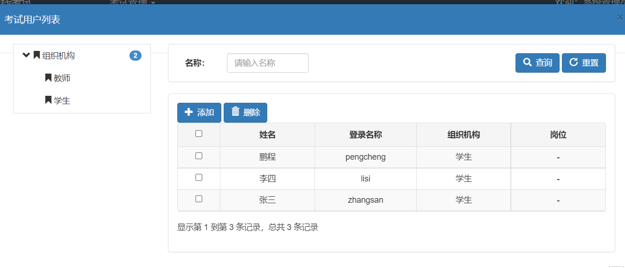Screen dimensions: 625x268
Task: Select the table row for zhangsan
Action: point(365,199)
